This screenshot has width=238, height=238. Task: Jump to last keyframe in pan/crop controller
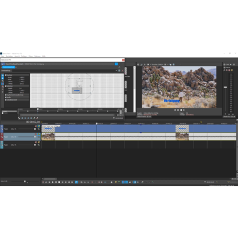tap(31, 118)
